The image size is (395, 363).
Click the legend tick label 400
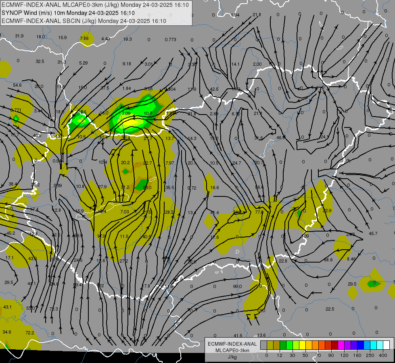coord(383,355)
